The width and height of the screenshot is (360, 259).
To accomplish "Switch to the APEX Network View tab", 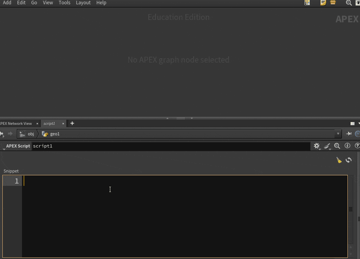I will (16, 123).
